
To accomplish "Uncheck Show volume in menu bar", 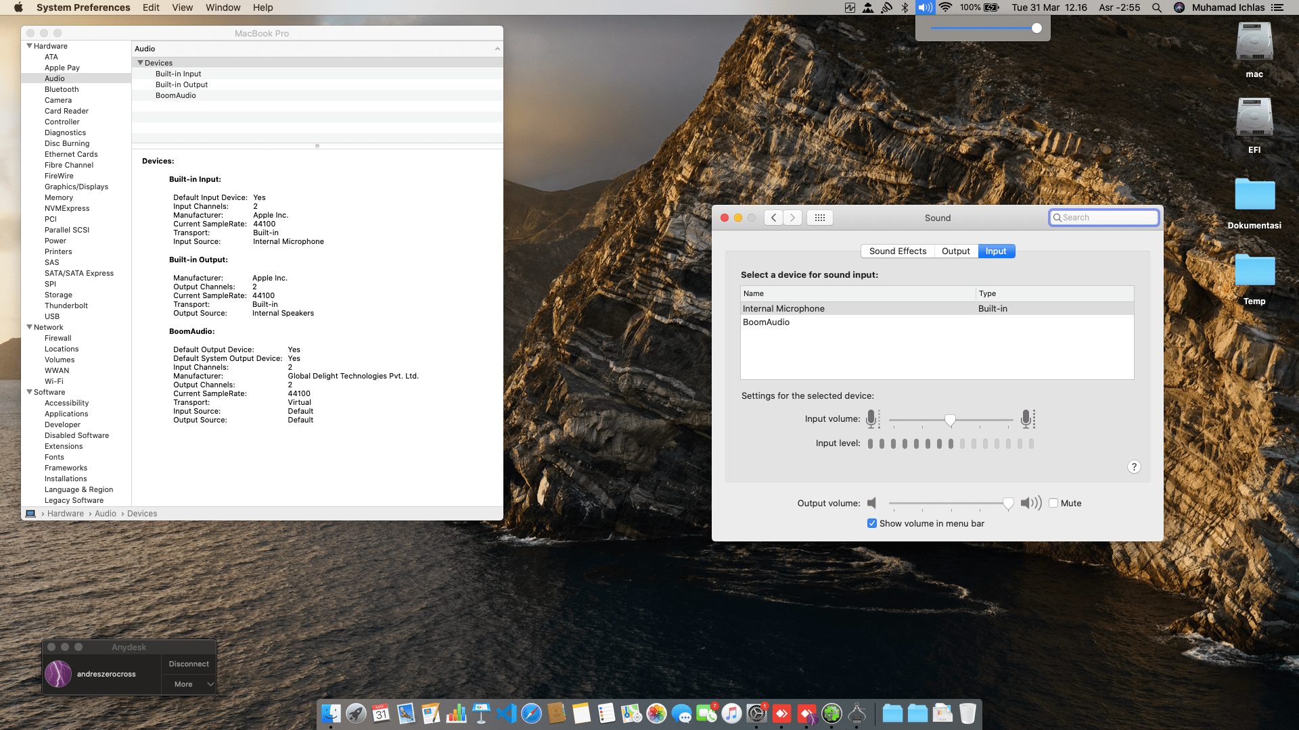I will pos(872,523).
